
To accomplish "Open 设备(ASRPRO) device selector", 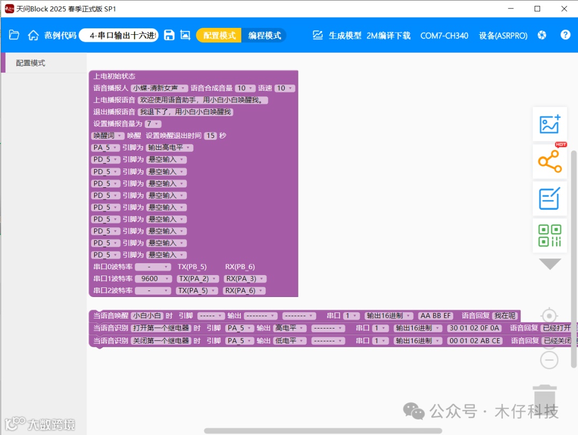I will coord(503,35).
